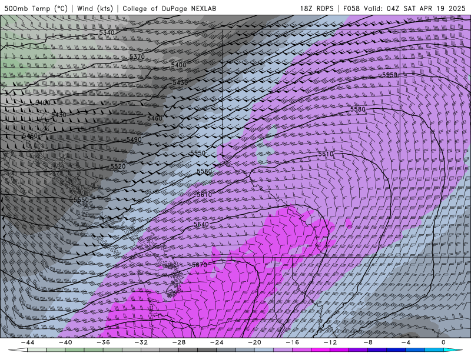
Task: Click the '500mb Temp (°C)' title text
Action: point(36,8)
